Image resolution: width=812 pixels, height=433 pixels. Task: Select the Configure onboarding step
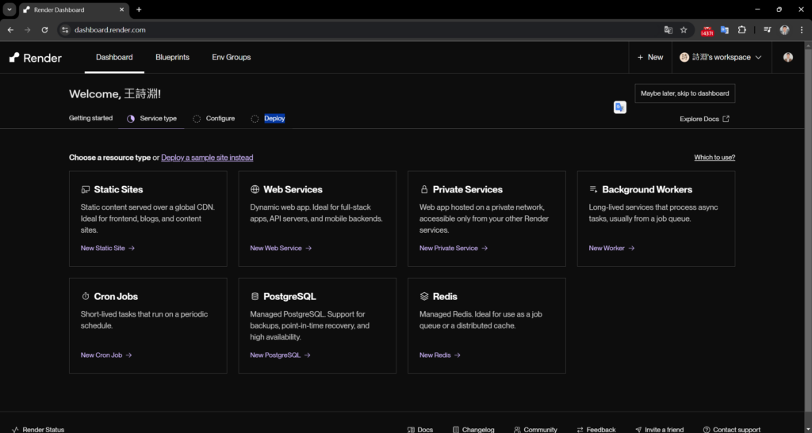click(220, 119)
